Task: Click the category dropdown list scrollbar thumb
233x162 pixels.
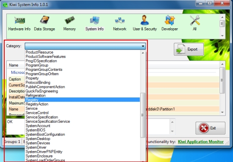Action: tap(143, 115)
